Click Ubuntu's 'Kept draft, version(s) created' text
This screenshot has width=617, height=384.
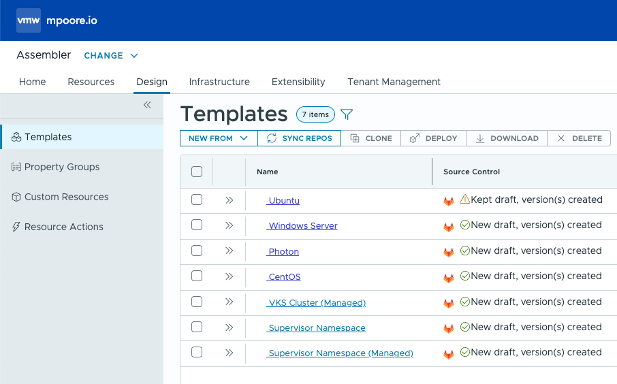pos(537,199)
